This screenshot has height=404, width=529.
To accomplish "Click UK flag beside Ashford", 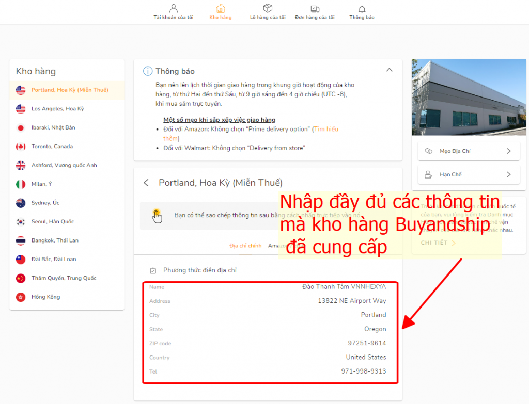I will pos(21,166).
